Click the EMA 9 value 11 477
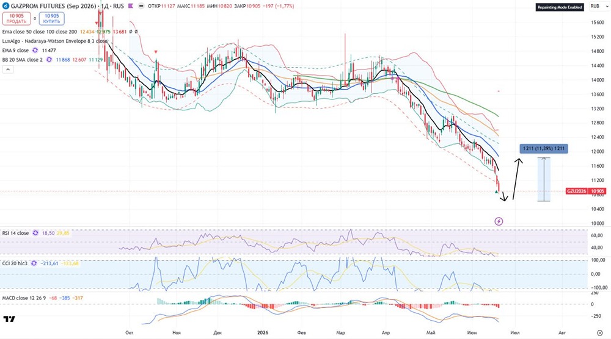The height and width of the screenshot is (339, 611). [49, 50]
